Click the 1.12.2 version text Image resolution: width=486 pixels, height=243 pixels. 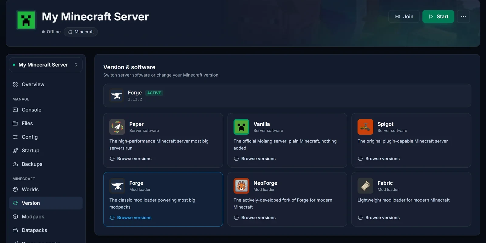click(x=135, y=99)
